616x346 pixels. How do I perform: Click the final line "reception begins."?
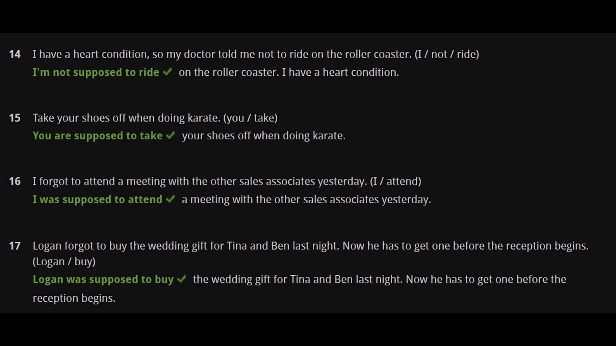[x=74, y=298]
